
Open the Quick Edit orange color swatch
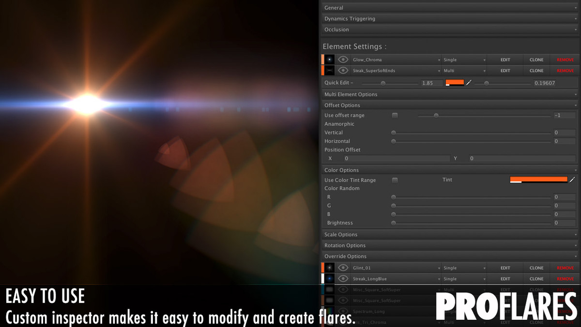(x=455, y=83)
